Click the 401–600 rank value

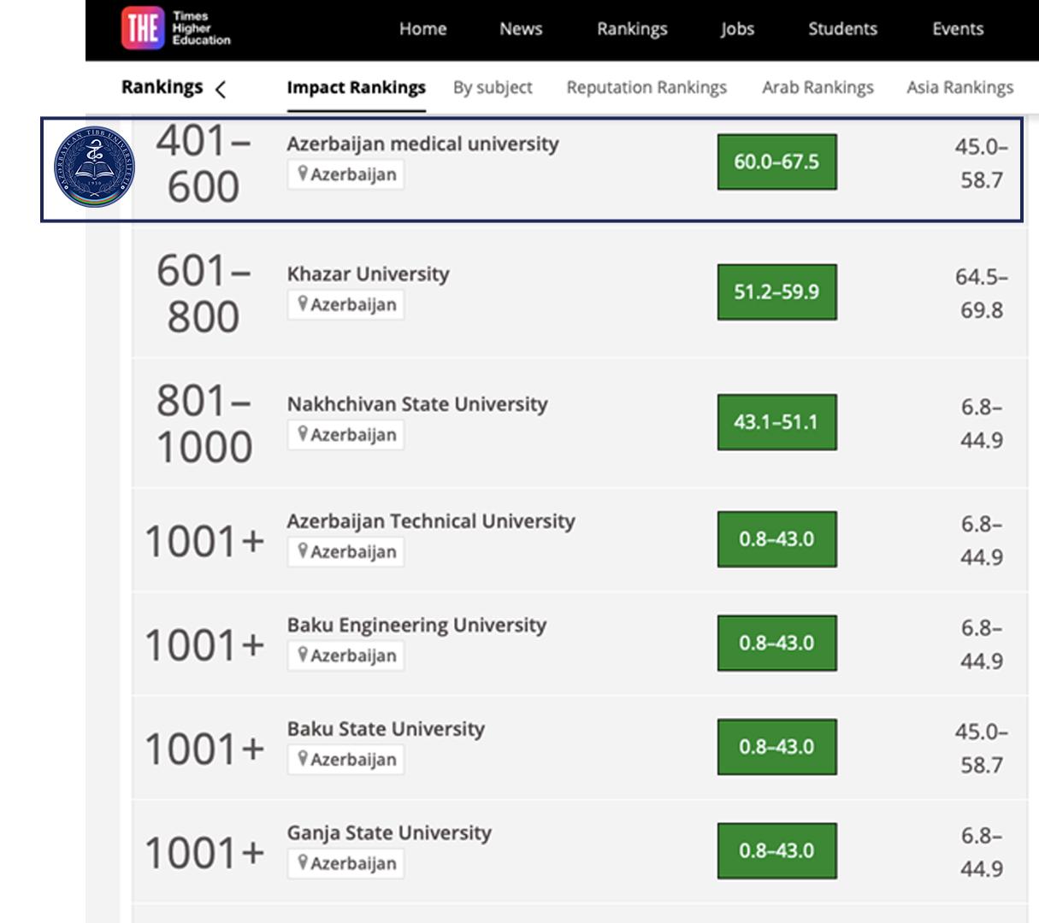tap(204, 163)
